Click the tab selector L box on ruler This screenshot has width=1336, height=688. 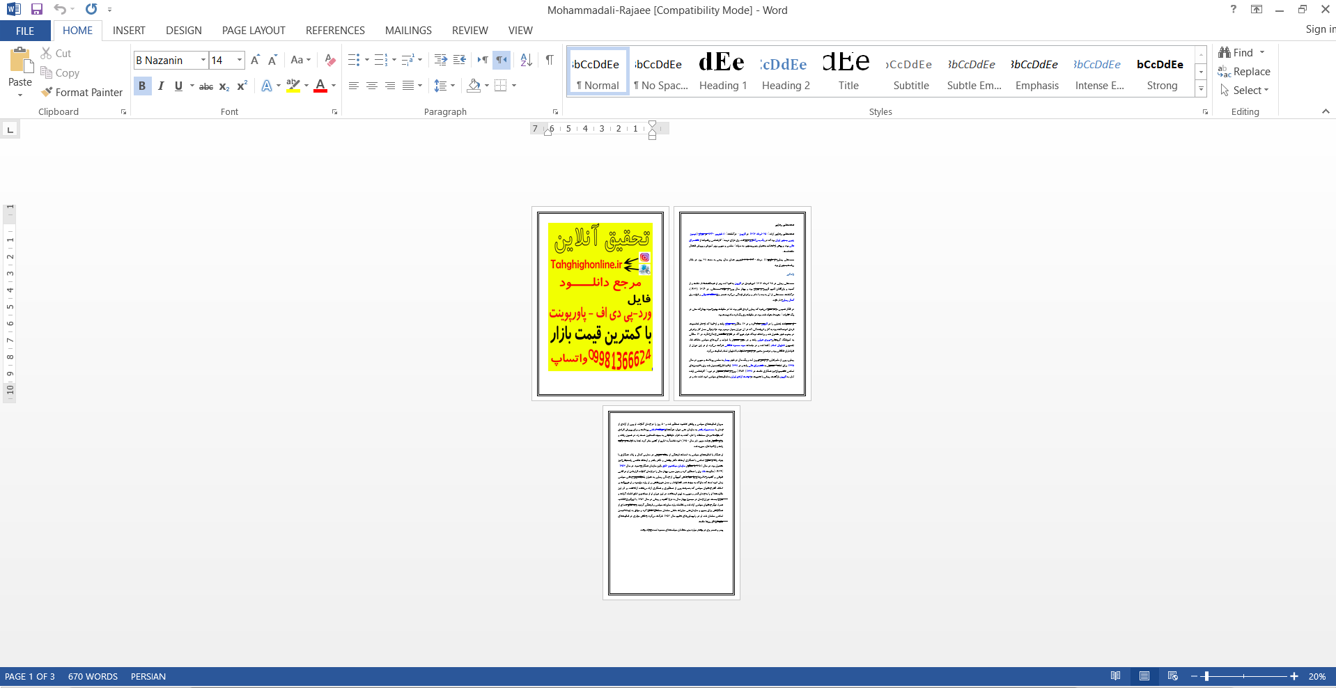click(10, 130)
